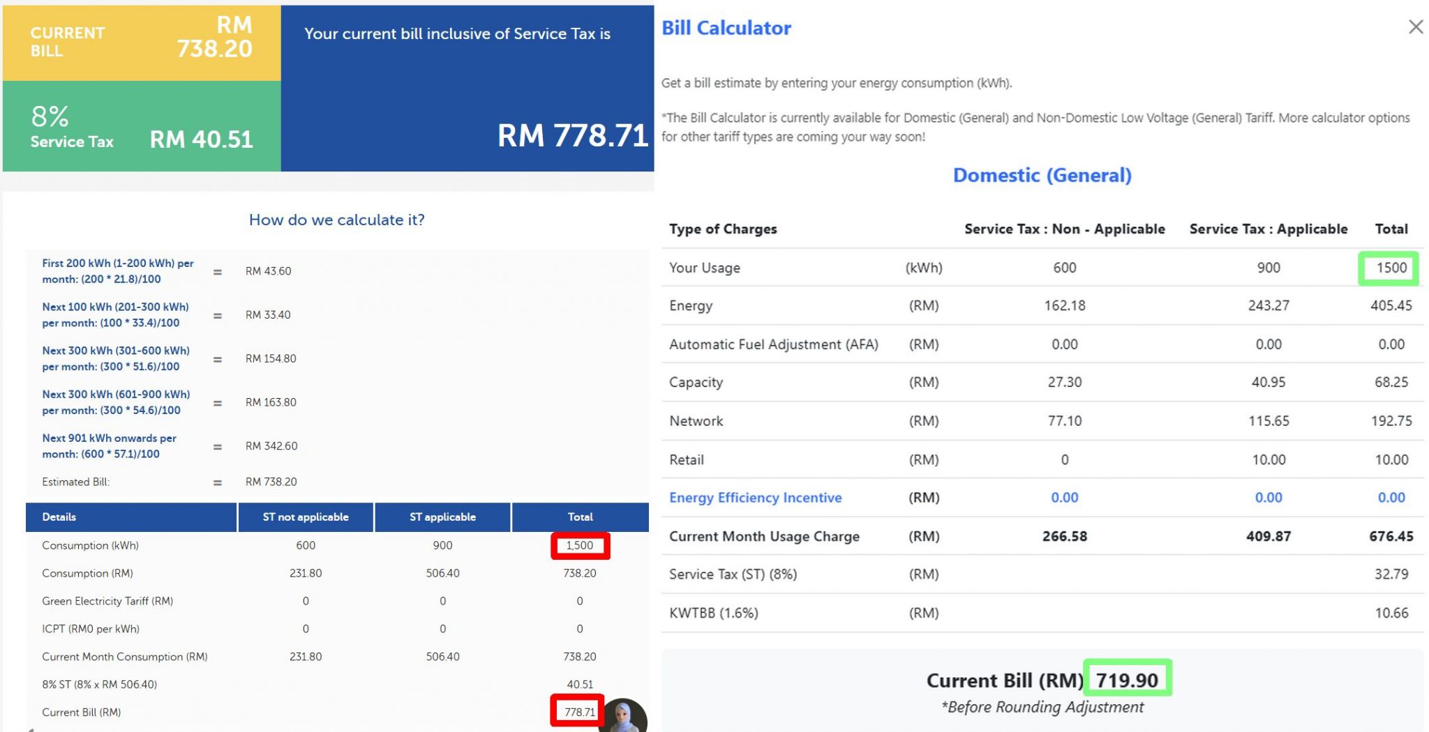
Task: Click the Service Tax : Non-Applicable column header
Action: [1063, 228]
